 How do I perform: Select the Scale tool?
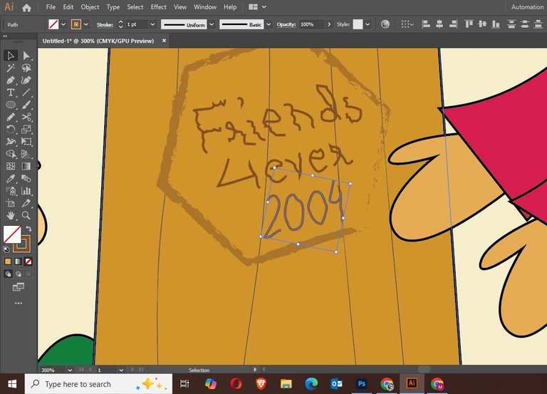26,130
